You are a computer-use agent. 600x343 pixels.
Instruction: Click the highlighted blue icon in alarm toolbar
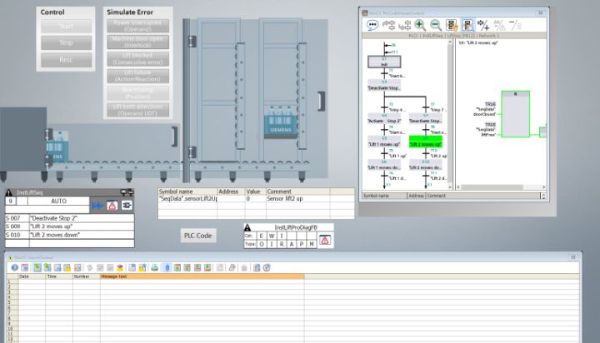tap(167, 268)
